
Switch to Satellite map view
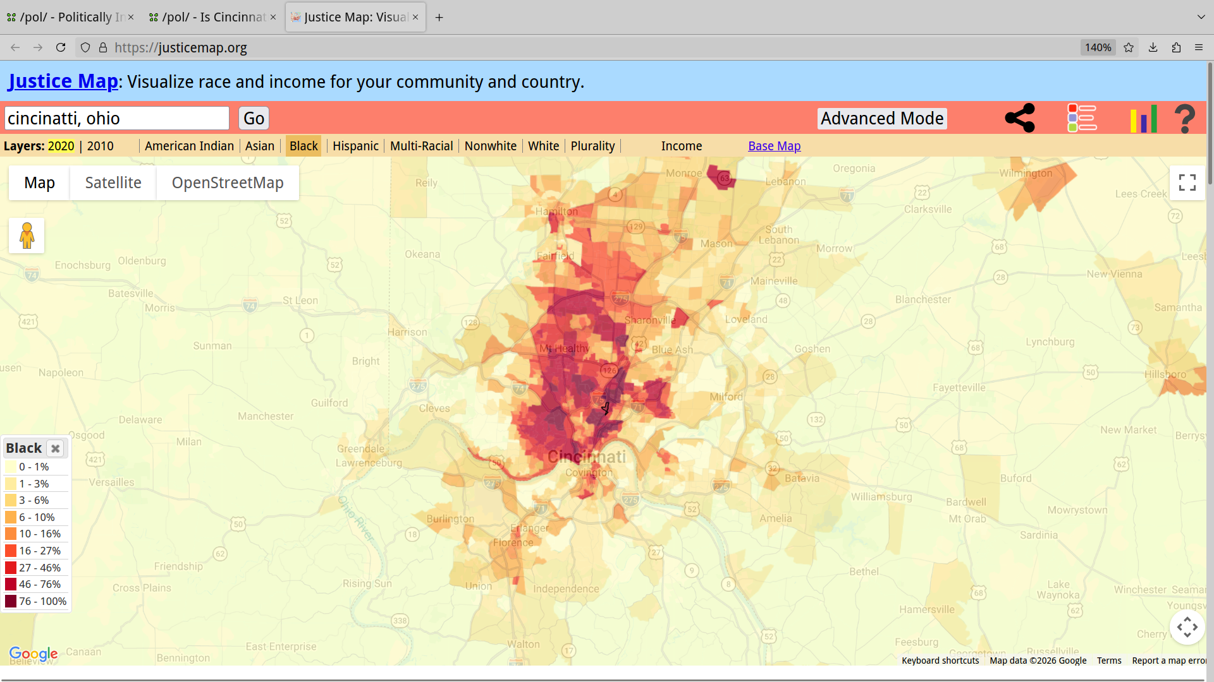coord(113,183)
